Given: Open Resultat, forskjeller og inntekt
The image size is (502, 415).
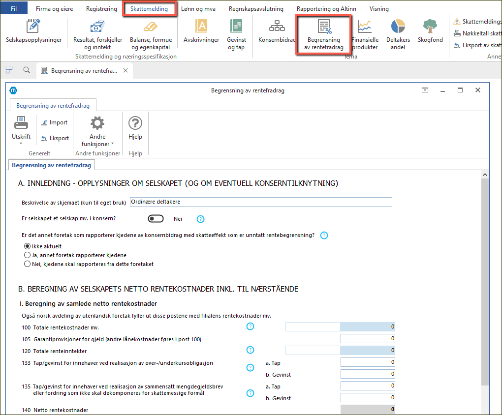Looking at the screenshot, I should (x=97, y=34).
